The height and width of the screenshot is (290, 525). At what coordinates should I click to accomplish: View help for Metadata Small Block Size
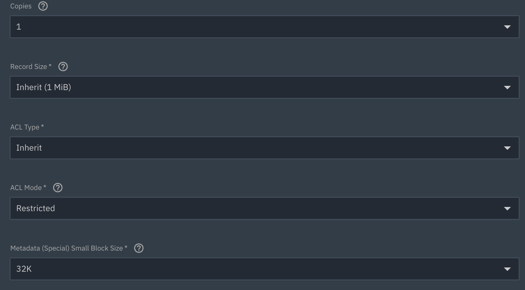click(139, 248)
